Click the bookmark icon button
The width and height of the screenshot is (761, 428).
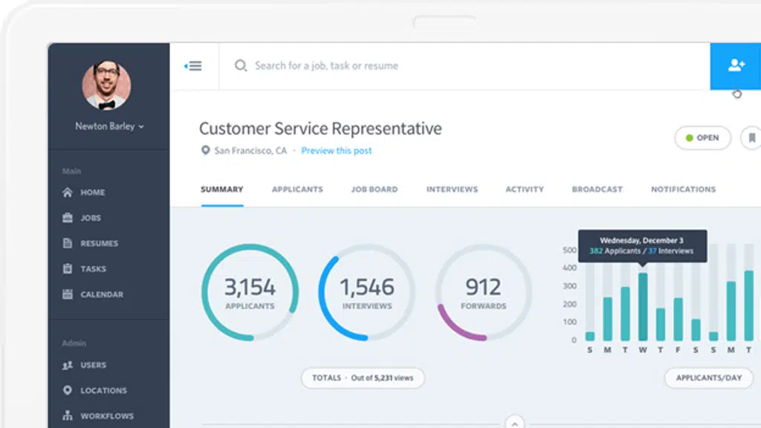[x=751, y=137]
